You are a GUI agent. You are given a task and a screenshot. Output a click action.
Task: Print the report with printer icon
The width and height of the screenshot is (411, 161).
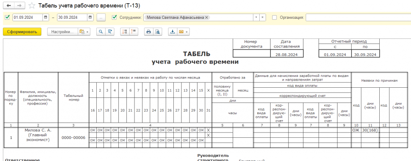[149, 32]
